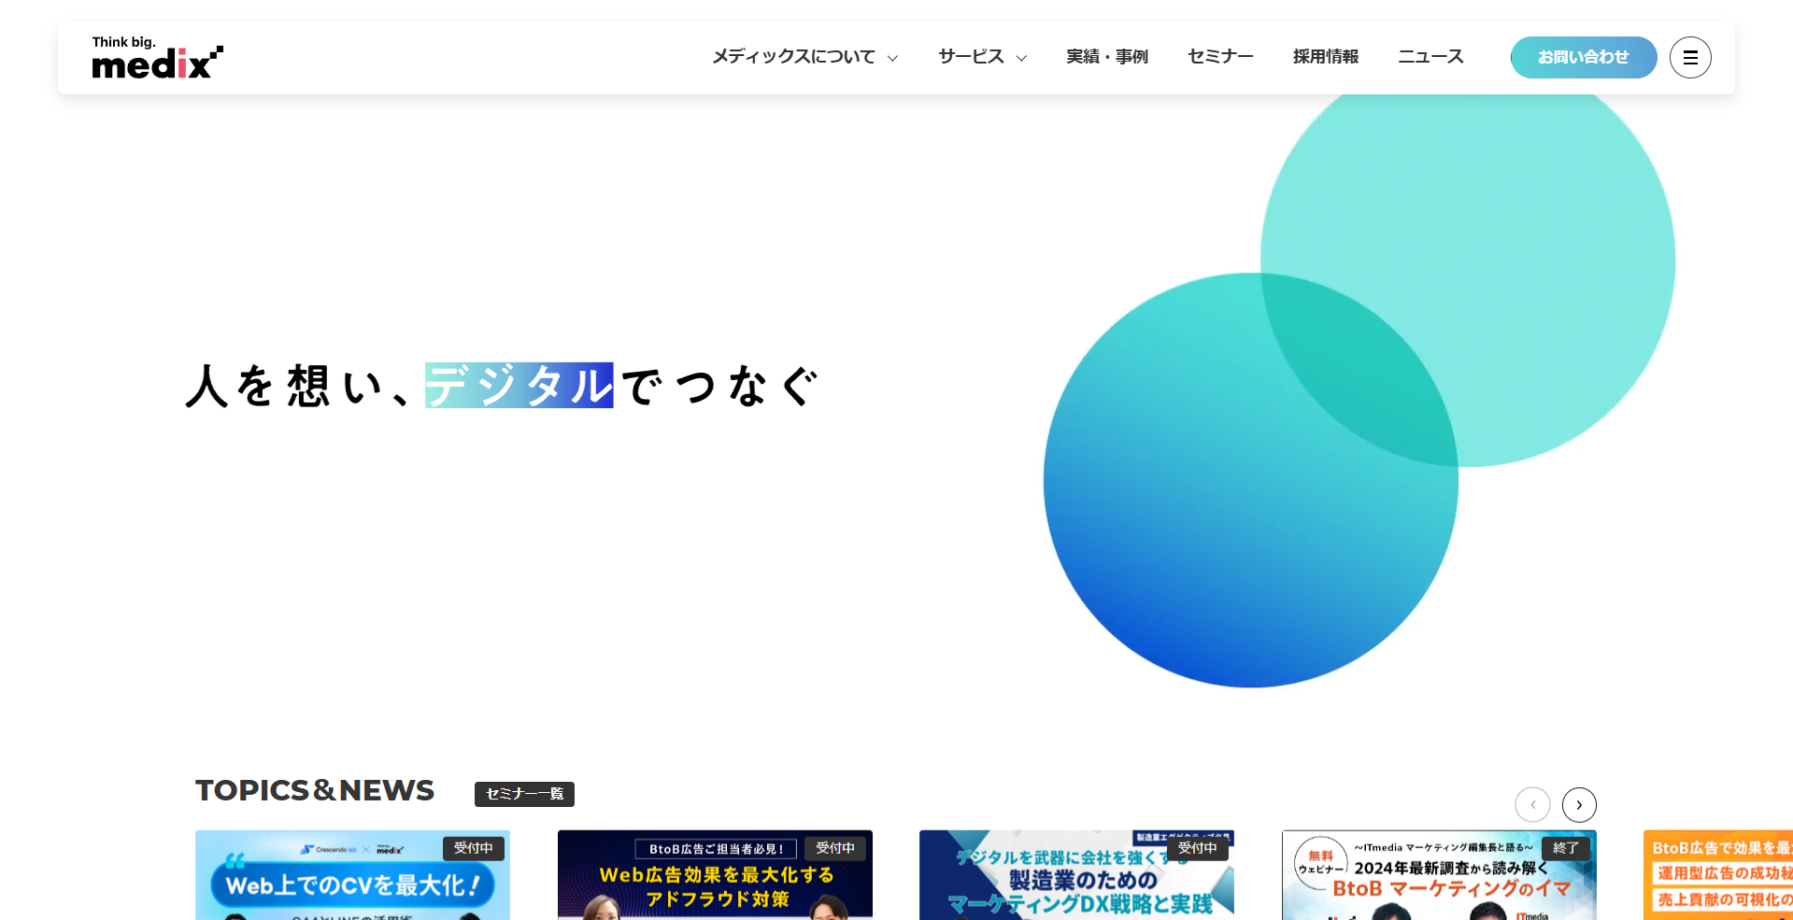This screenshot has width=1793, height=920.
Task: Click the 終了 badge on ITmedia card
Action: click(x=1565, y=848)
